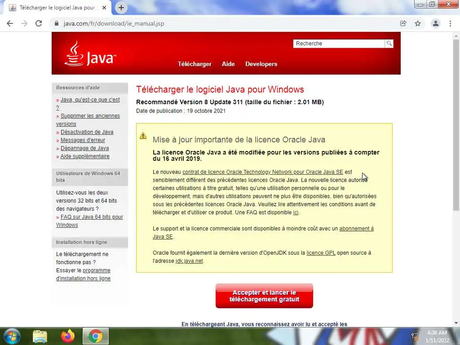The width and height of the screenshot is (460, 345).
Task: Click the yellow warning triangle icon
Action: tap(143, 136)
